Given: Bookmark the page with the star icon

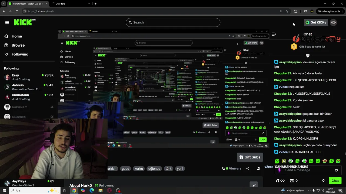Looking at the screenshot, I should 287,11.
